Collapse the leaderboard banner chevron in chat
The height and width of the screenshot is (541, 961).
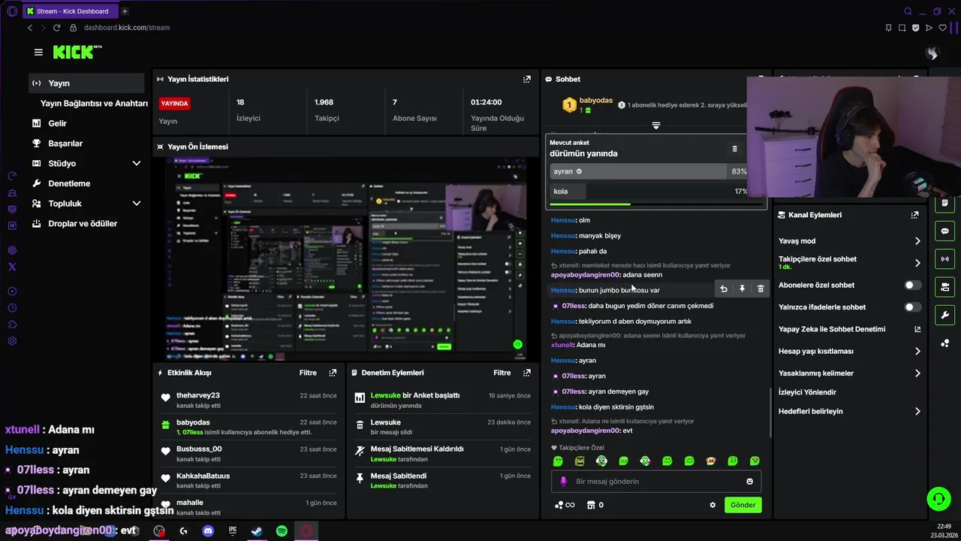tap(655, 125)
